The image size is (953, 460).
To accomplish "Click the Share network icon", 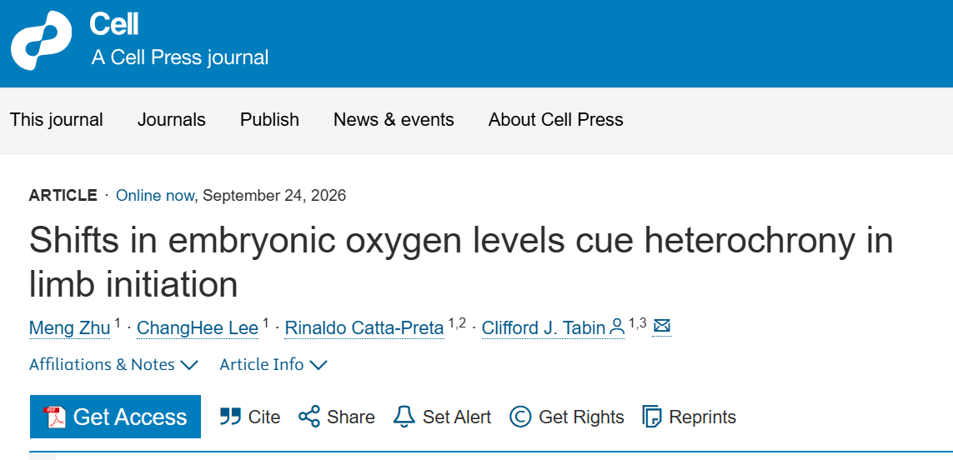I will tap(309, 417).
